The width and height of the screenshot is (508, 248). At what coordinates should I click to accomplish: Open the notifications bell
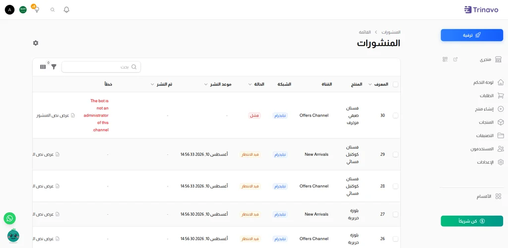[x=66, y=10]
